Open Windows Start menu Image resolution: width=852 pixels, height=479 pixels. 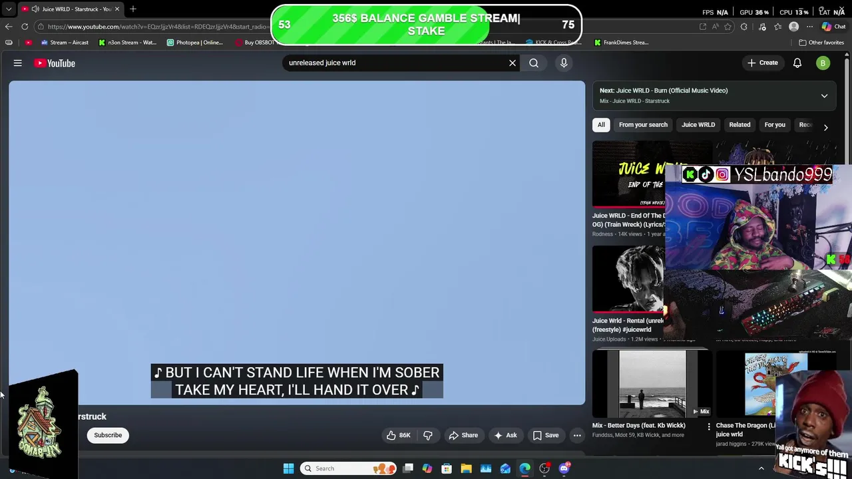click(288, 468)
